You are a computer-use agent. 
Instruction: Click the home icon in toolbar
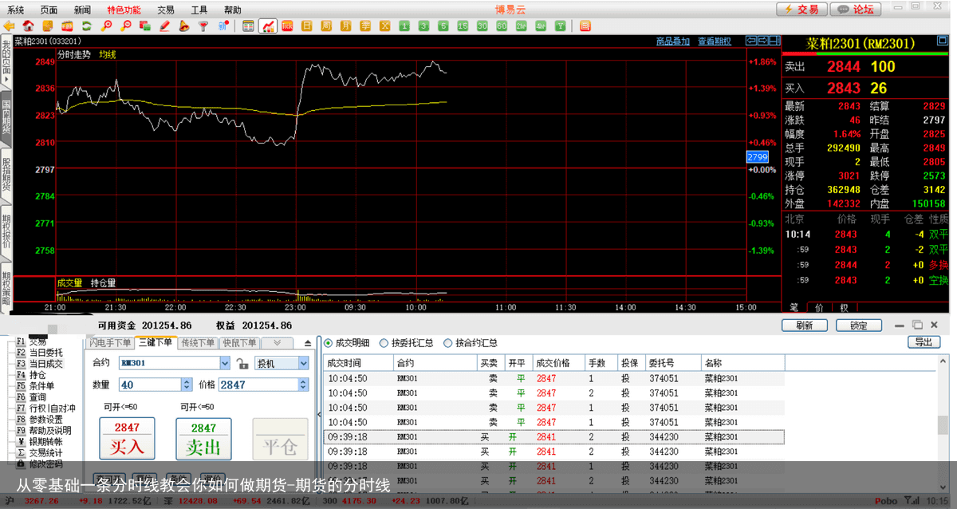pos(28,26)
